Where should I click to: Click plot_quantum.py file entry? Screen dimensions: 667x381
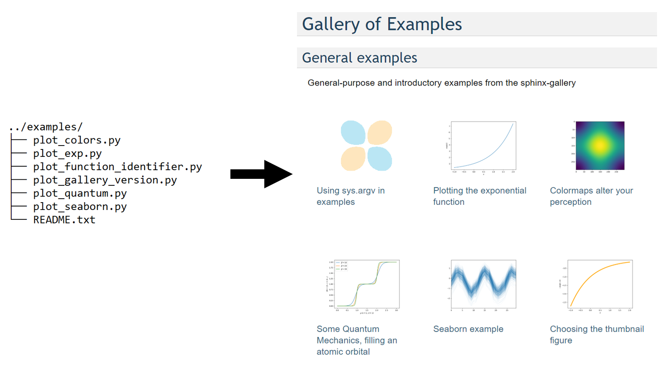(80, 194)
